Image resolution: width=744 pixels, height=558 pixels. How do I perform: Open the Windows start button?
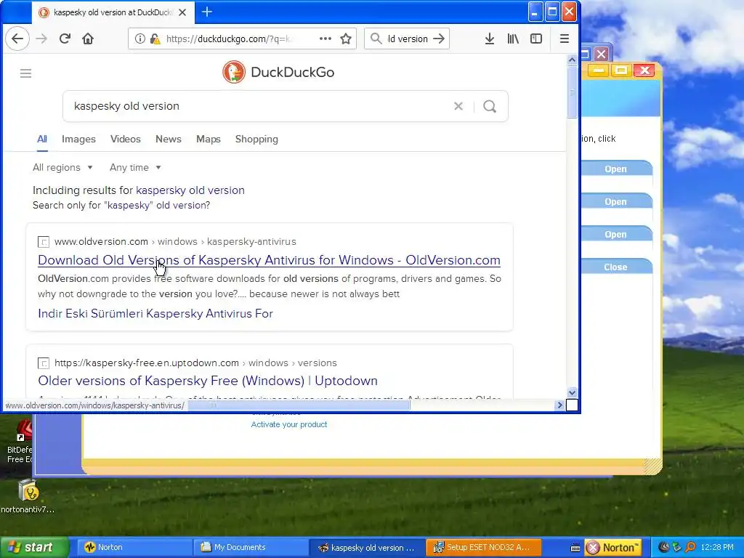34,548
